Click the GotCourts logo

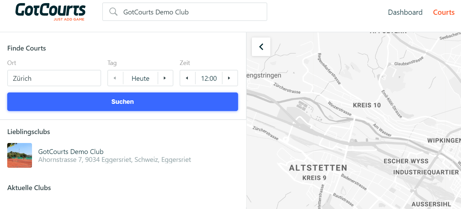(50, 12)
